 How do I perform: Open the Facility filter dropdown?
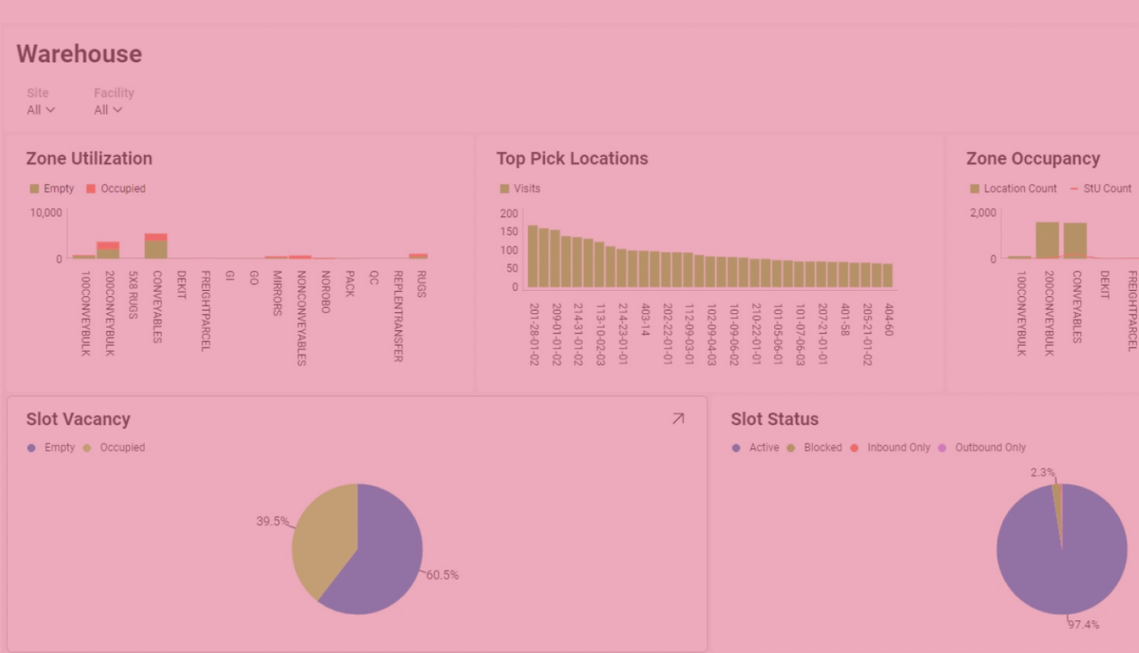(x=108, y=110)
